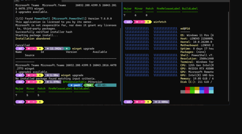Click 'OS: Windows 11 Pro' line
The image size is (242, 134).
tap(197, 35)
